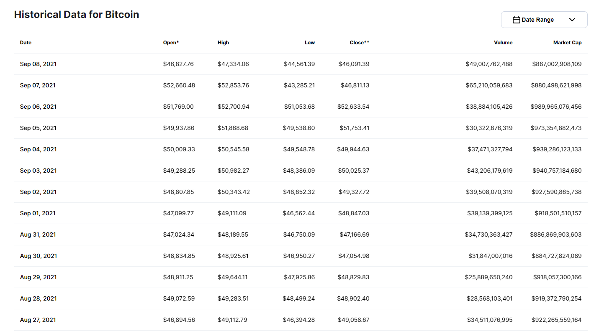
Task: Open the Date Range text label
Action: pyautogui.click(x=537, y=20)
